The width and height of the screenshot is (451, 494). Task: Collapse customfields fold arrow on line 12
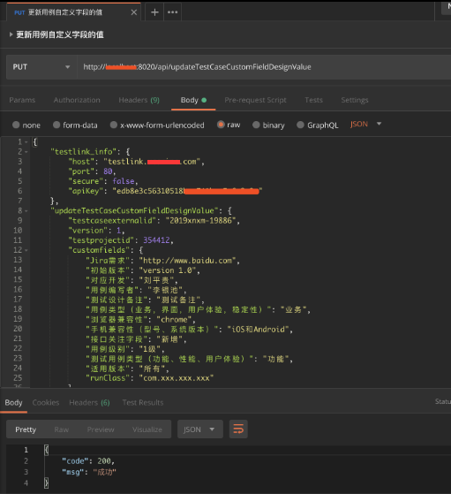click(26, 250)
